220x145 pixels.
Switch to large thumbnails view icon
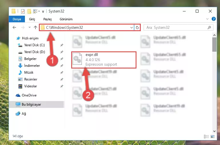213,136
